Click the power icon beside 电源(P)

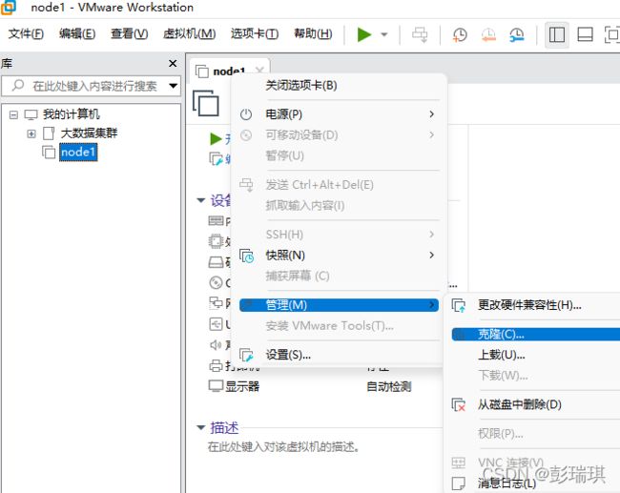tap(246, 114)
